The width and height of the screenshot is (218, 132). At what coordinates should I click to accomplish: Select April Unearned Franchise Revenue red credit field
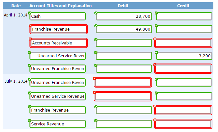click(x=183, y=68)
